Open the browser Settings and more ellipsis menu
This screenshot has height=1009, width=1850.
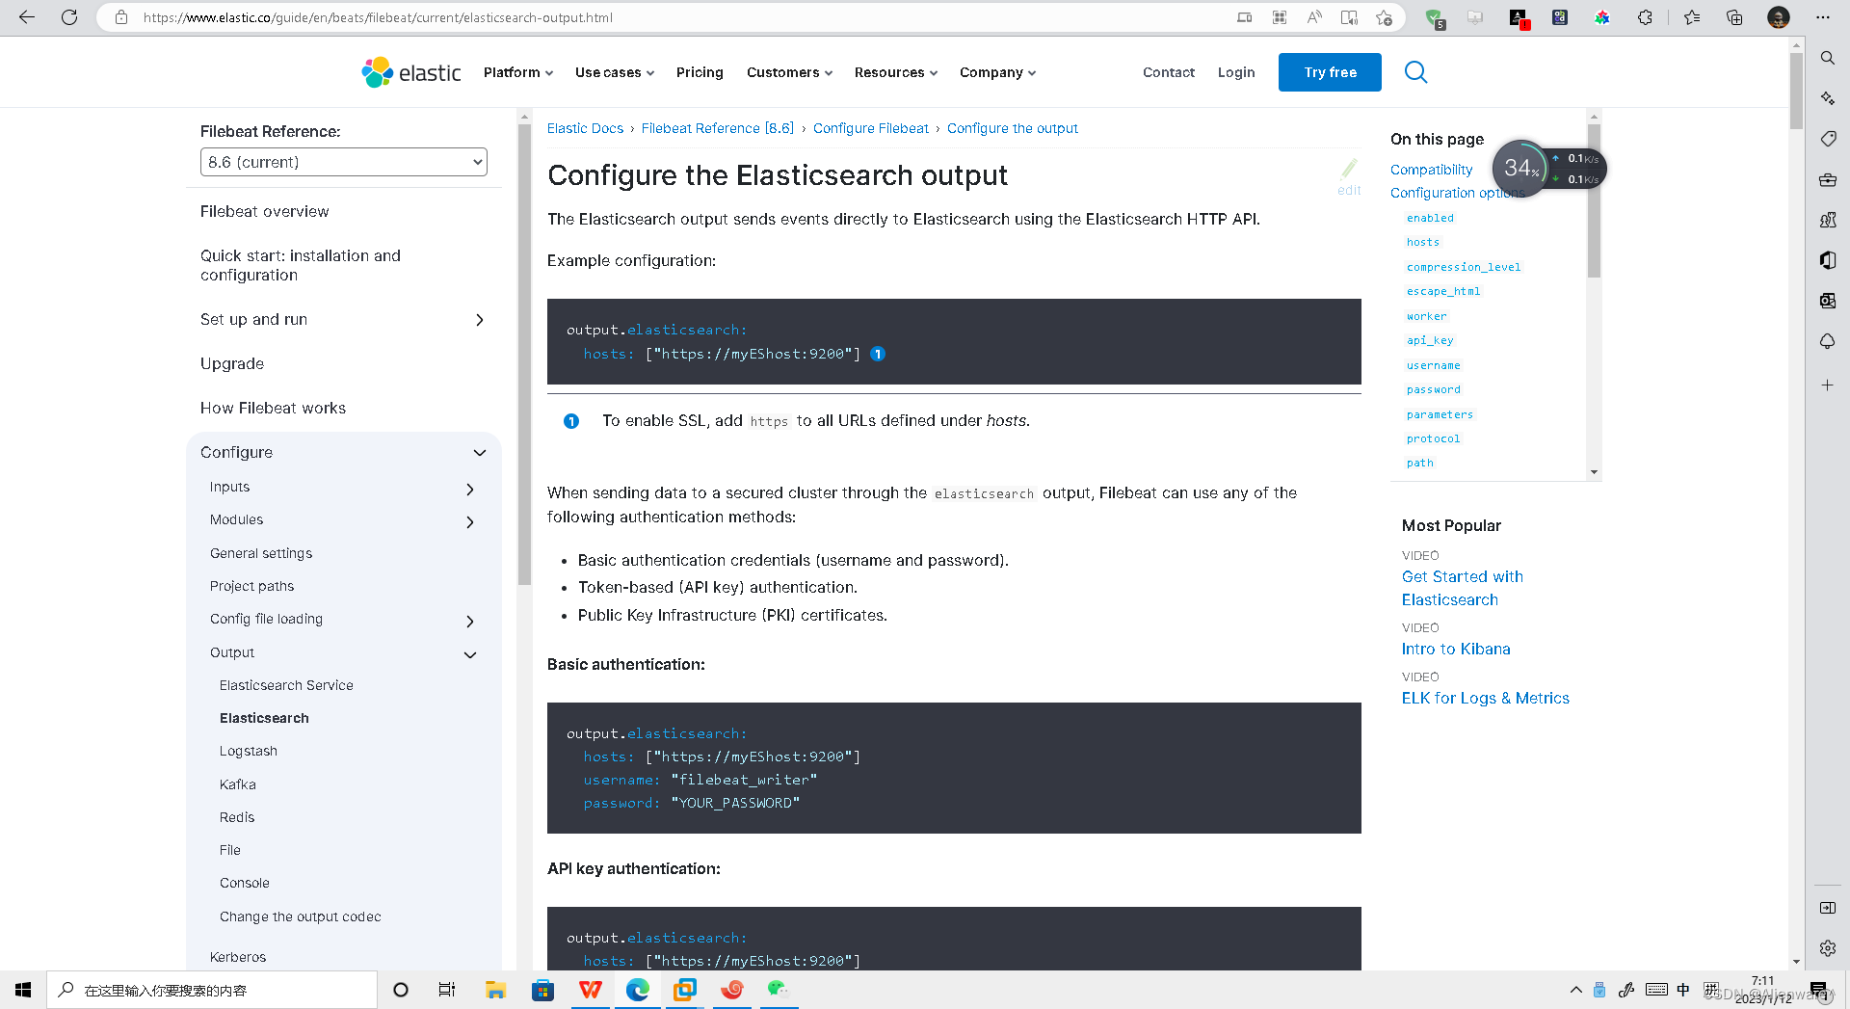click(1823, 17)
